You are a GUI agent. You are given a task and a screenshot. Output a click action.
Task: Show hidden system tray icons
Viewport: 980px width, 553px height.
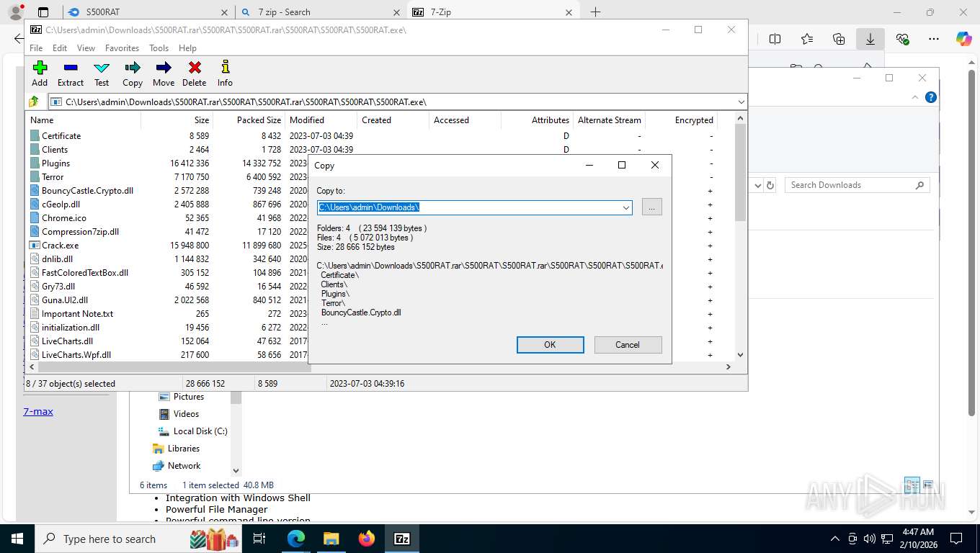[835, 539]
